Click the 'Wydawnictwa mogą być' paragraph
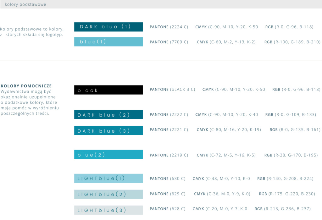The width and height of the screenshot is (322, 220). pyautogui.click(x=30, y=102)
